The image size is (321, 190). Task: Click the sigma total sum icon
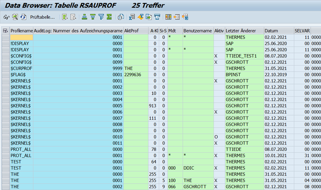click(x=109, y=17)
